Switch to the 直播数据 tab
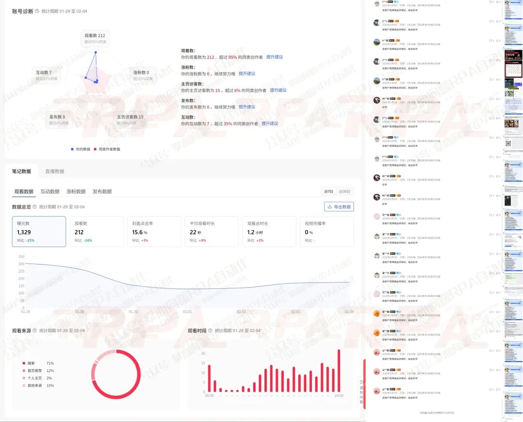 (x=55, y=172)
